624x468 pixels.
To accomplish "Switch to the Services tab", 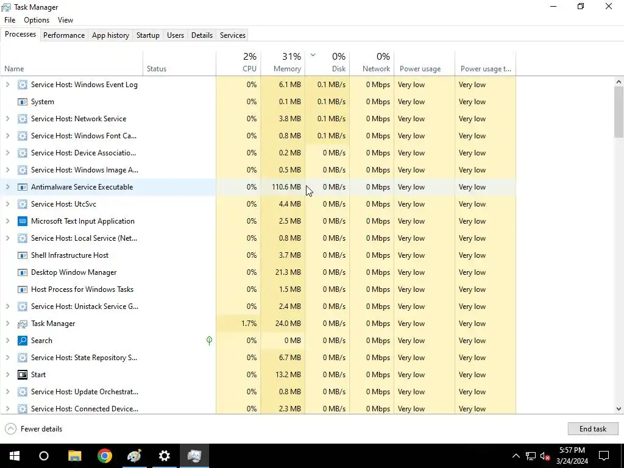I will [233, 35].
